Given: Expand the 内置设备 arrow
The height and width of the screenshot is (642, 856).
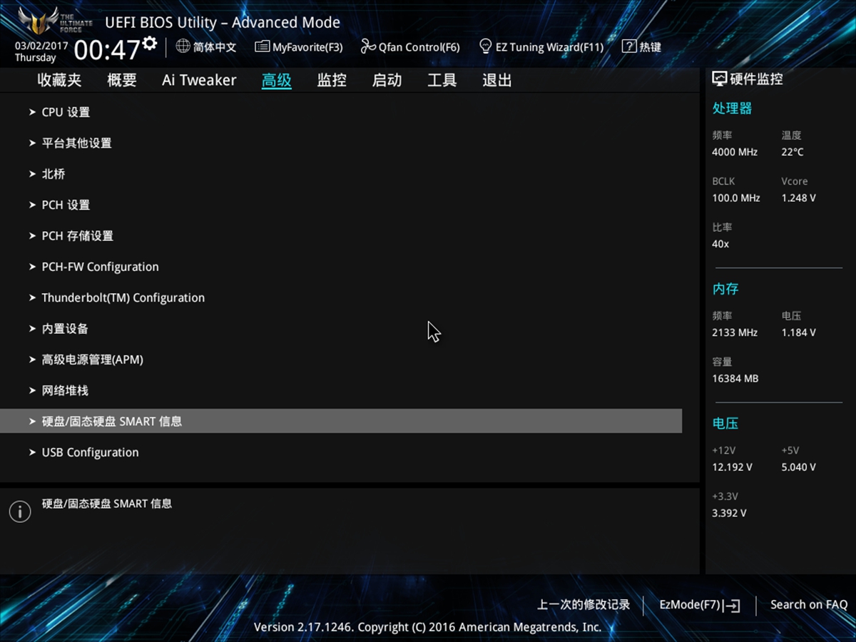Looking at the screenshot, I should coord(33,328).
